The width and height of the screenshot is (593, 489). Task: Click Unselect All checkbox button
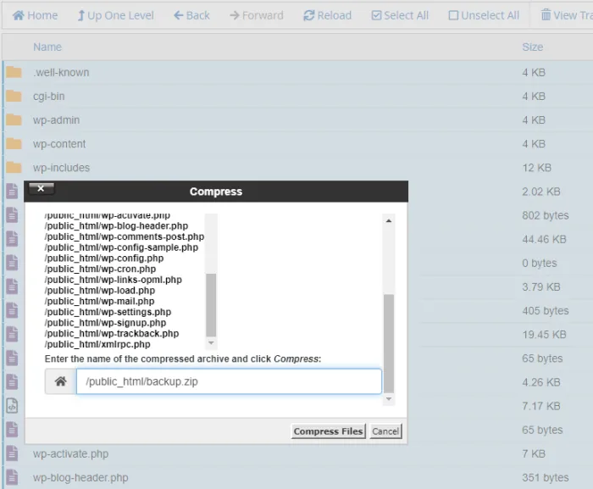pos(484,15)
